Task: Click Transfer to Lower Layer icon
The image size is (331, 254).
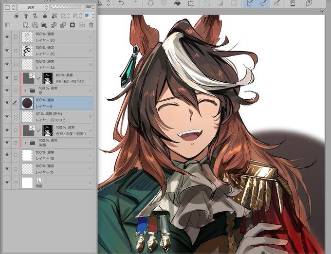Action: click(54, 25)
